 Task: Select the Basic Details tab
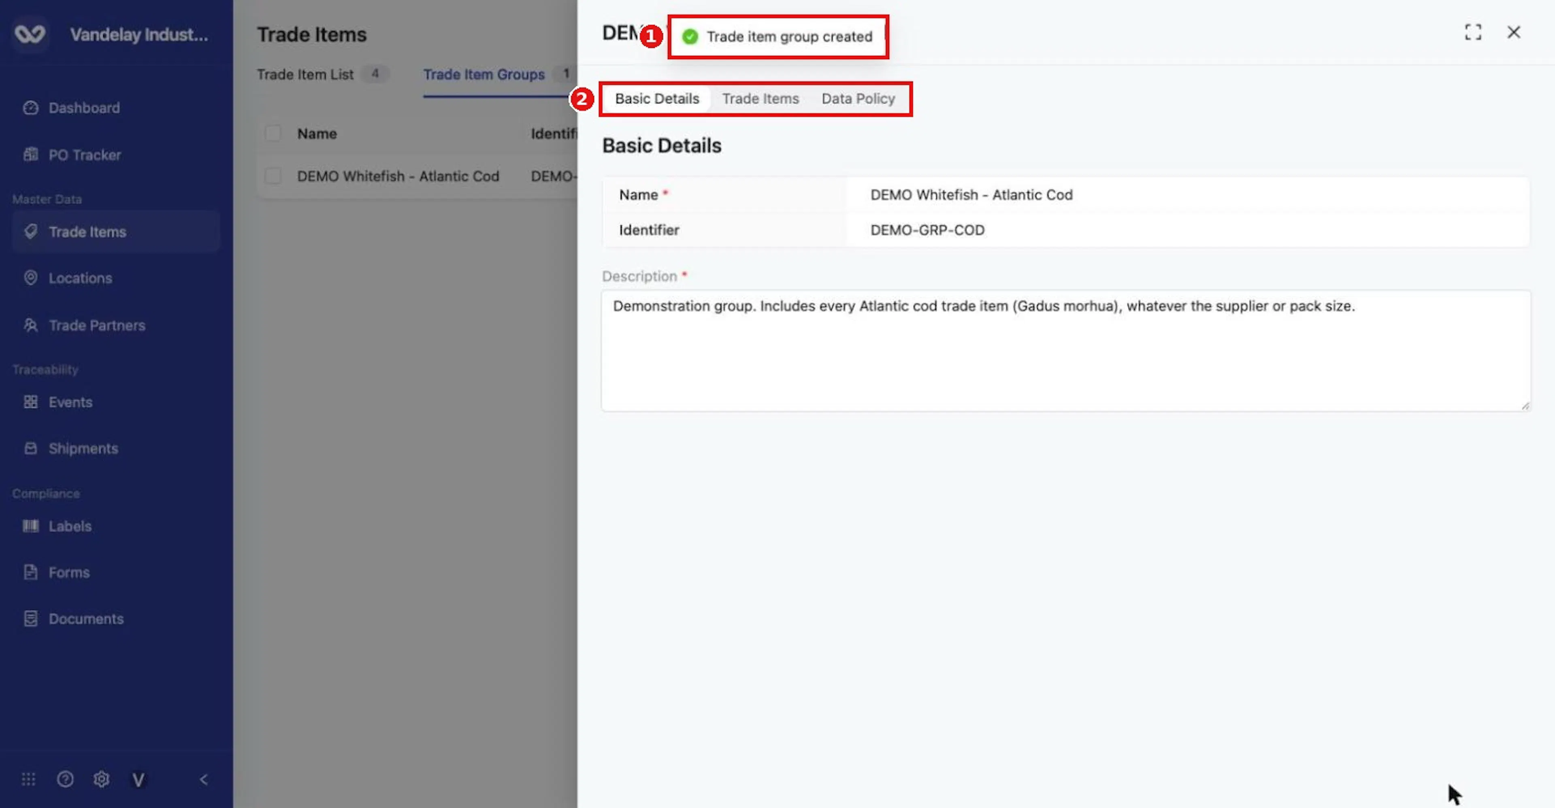click(657, 98)
